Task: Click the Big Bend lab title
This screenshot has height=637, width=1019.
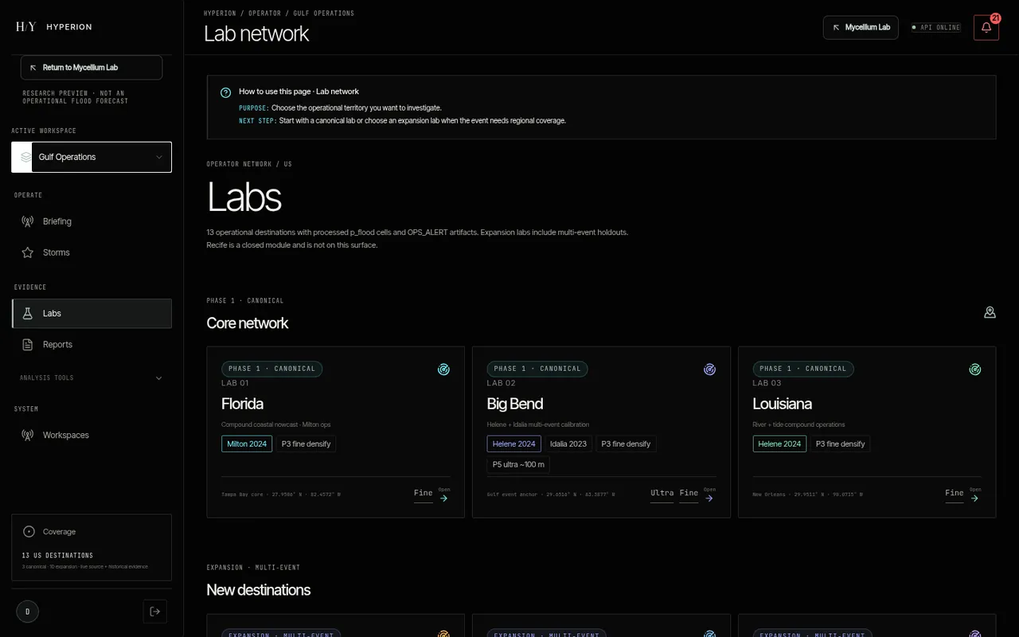Action: click(x=515, y=404)
